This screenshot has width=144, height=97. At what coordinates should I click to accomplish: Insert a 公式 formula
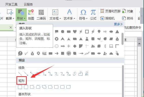(x=93, y=15)
